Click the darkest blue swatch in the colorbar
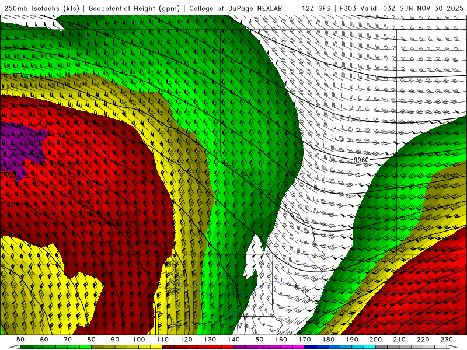 click(x=311, y=347)
